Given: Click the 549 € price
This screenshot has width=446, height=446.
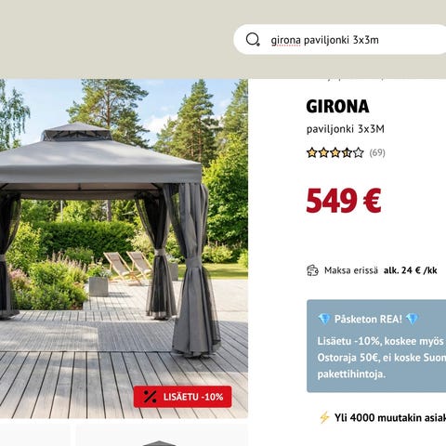Looking at the screenshot, I should [344, 201].
